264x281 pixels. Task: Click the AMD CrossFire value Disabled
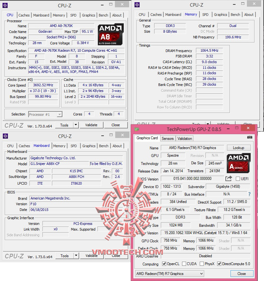tap(206, 256)
